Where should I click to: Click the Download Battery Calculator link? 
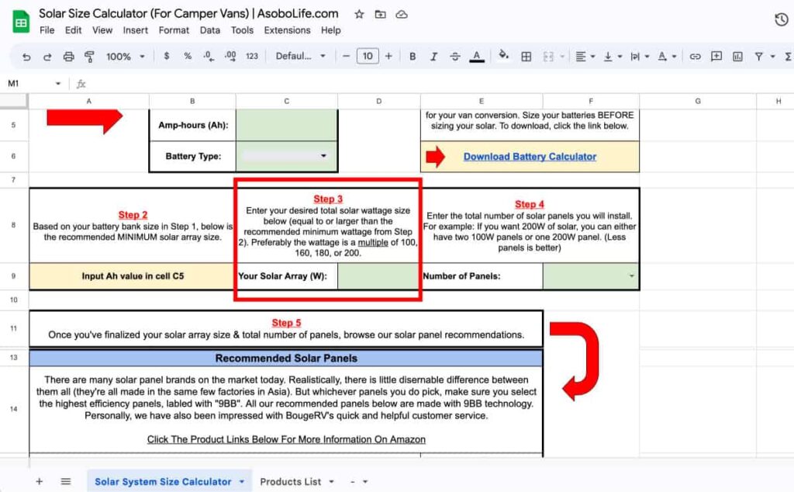click(x=530, y=157)
